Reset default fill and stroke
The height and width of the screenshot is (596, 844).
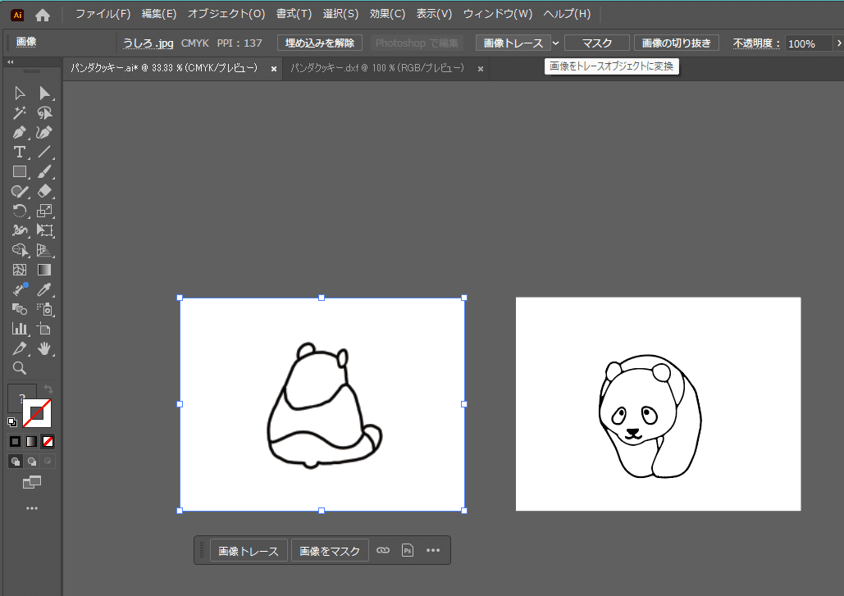[x=11, y=422]
